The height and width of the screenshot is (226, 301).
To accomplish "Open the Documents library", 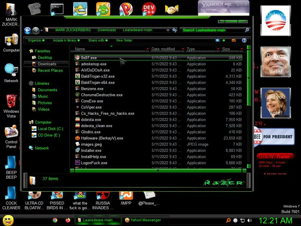I will point(47,90).
